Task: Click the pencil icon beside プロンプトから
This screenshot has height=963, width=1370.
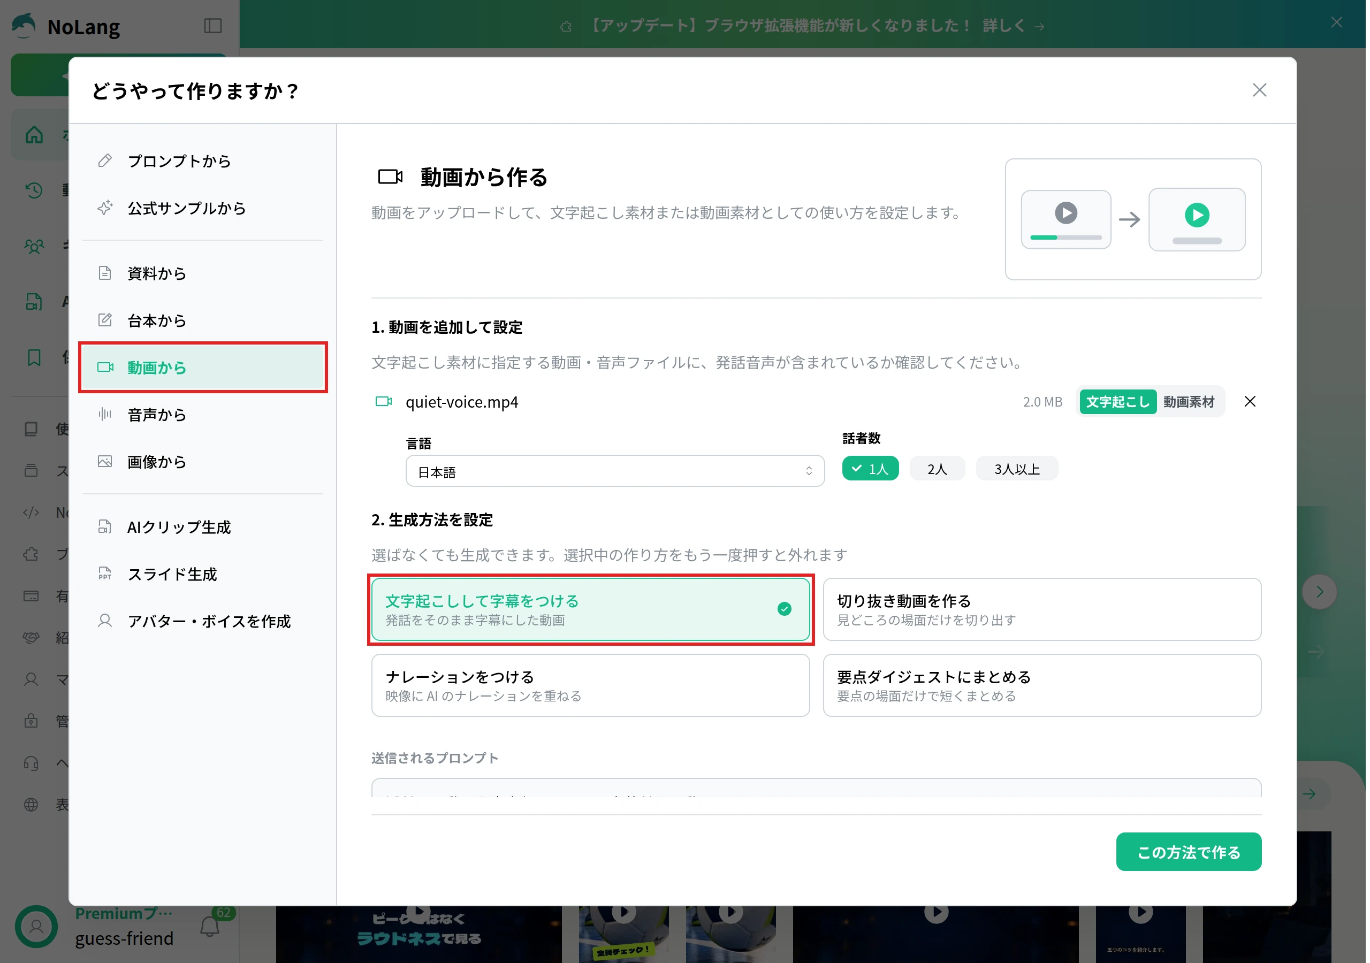Action: pos(105,161)
